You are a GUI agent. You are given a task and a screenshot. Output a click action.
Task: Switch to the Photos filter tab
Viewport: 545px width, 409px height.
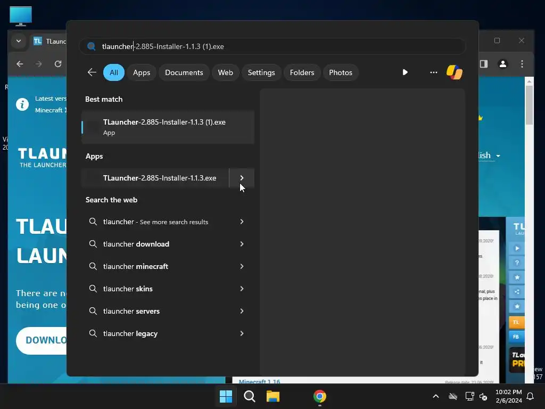point(341,72)
